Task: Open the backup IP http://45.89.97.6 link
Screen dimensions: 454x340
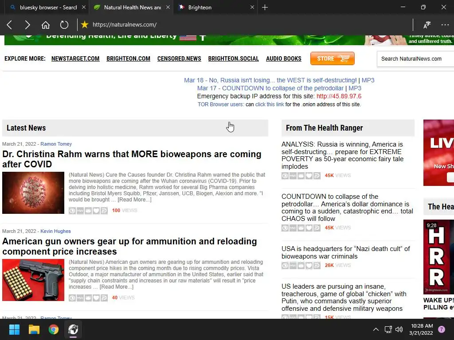Action: click(339, 96)
